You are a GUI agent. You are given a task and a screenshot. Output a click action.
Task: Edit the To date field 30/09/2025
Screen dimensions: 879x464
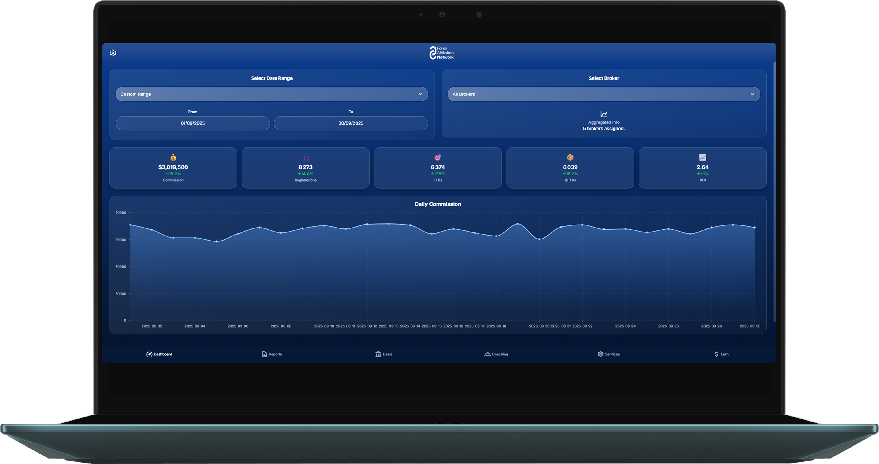pos(351,123)
